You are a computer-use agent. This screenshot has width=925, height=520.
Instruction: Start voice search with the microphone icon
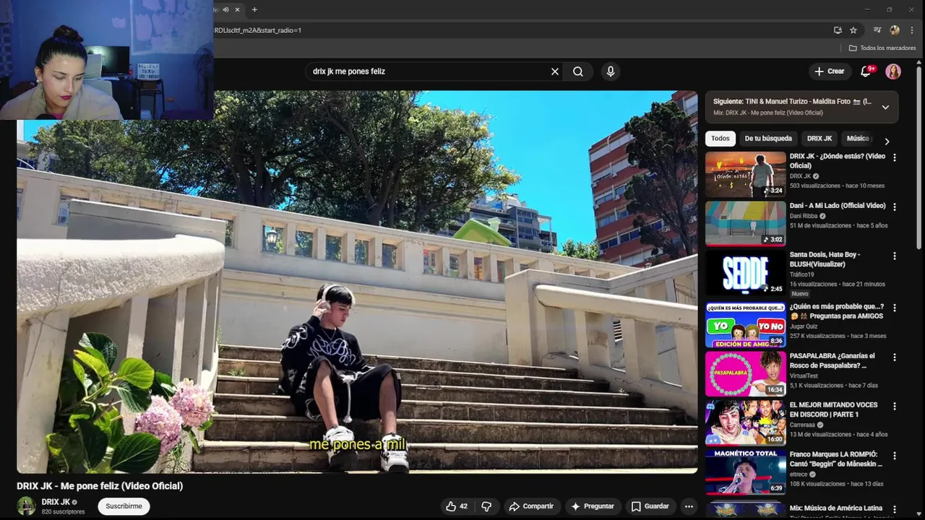[611, 71]
